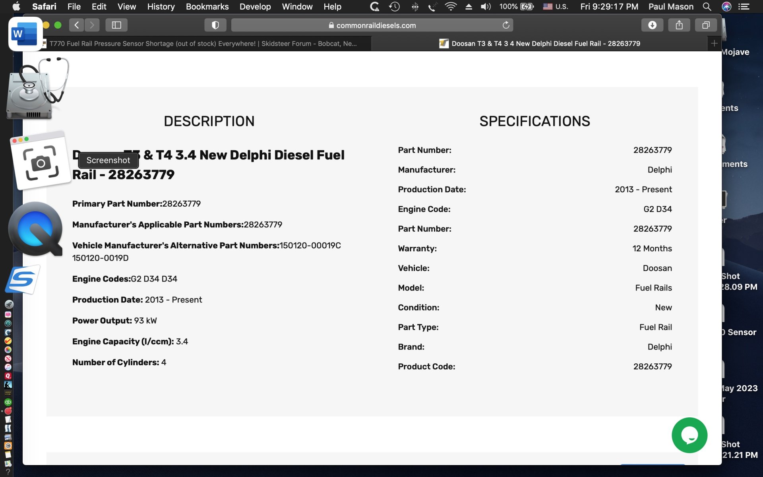This screenshot has width=763, height=477.
Task: Launch the ScanSnap app in the Dock
Action: (23, 279)
